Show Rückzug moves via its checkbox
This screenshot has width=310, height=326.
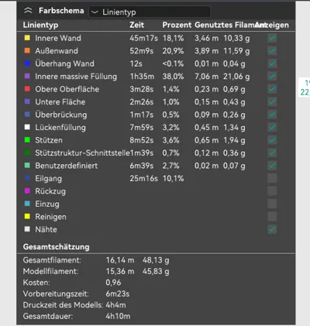[272, 191]
